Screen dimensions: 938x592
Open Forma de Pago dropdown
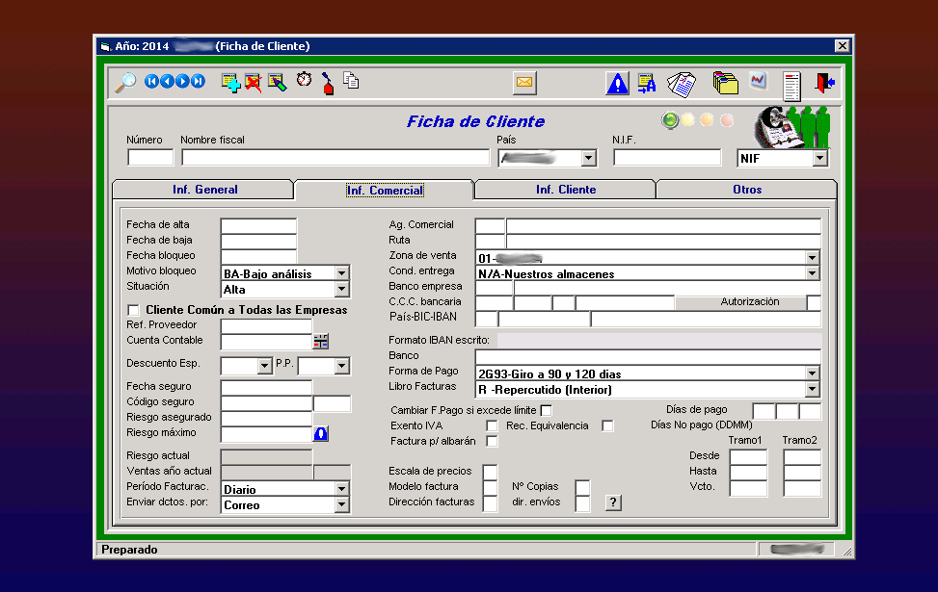tap(812, 373)
